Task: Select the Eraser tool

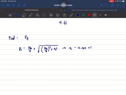Action: [24, 15]
